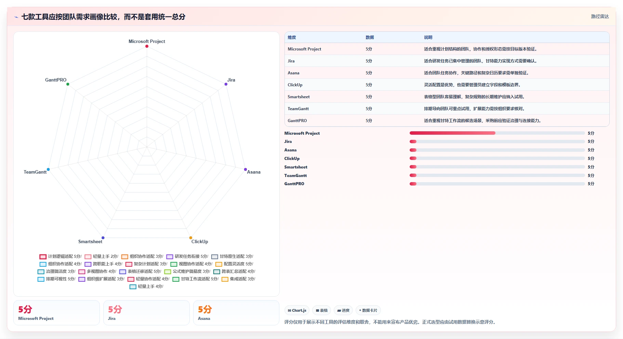The height and width of the screenshot is (339, 623).
Task: Select the Asana row in the table
Action: point(447,73)
